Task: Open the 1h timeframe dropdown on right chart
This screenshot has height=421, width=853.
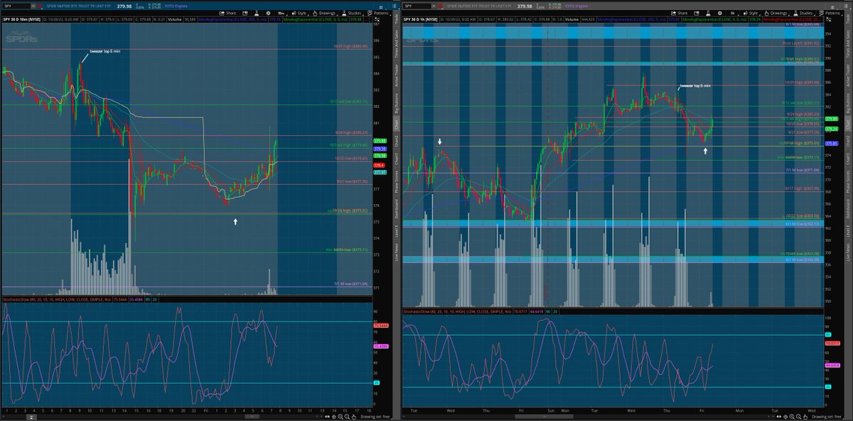Action: tap(732, 13)
